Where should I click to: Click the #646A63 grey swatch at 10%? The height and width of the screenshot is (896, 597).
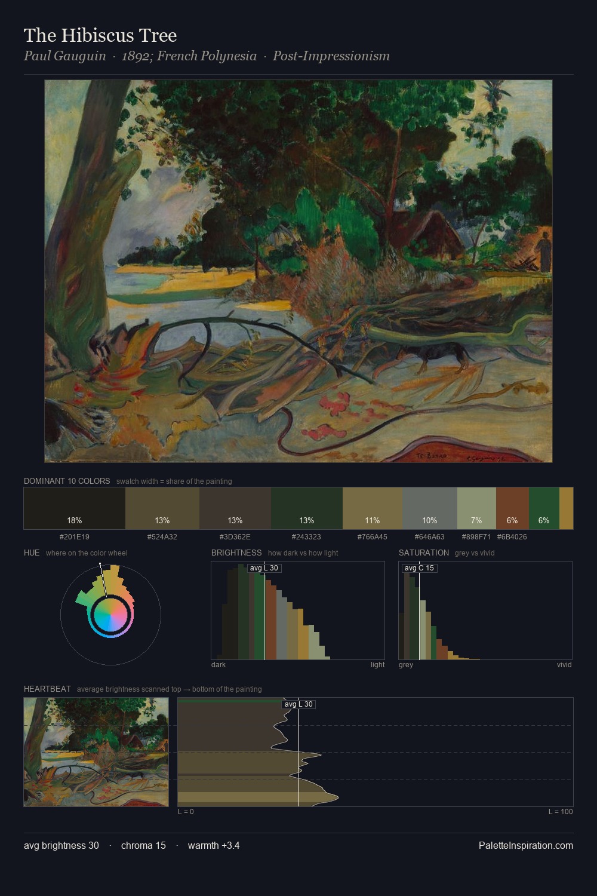pos(430,508)
